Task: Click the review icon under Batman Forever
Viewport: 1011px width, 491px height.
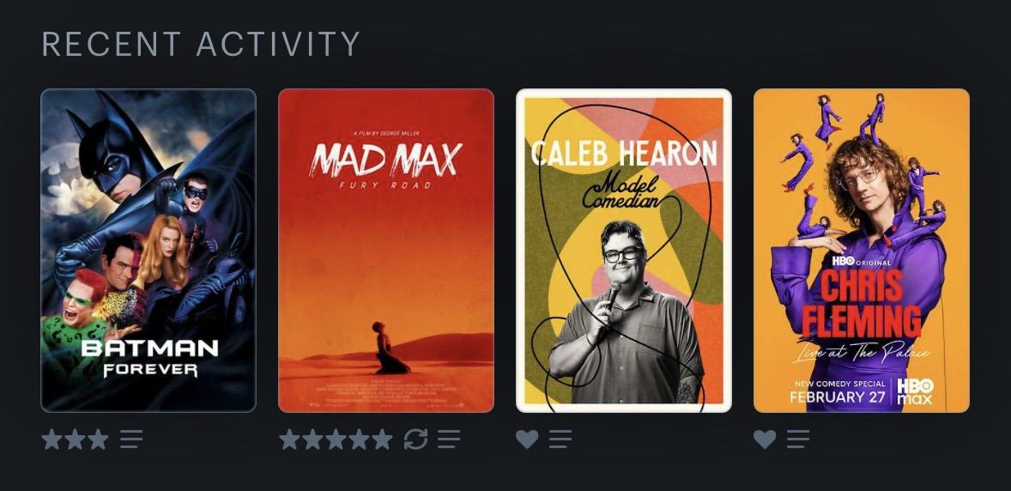Action: [x=131, y=439]
